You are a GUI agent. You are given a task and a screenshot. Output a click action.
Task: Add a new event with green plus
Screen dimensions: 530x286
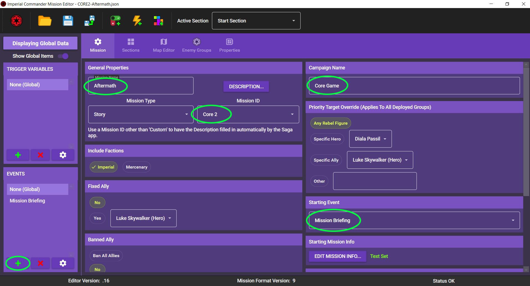18,263
